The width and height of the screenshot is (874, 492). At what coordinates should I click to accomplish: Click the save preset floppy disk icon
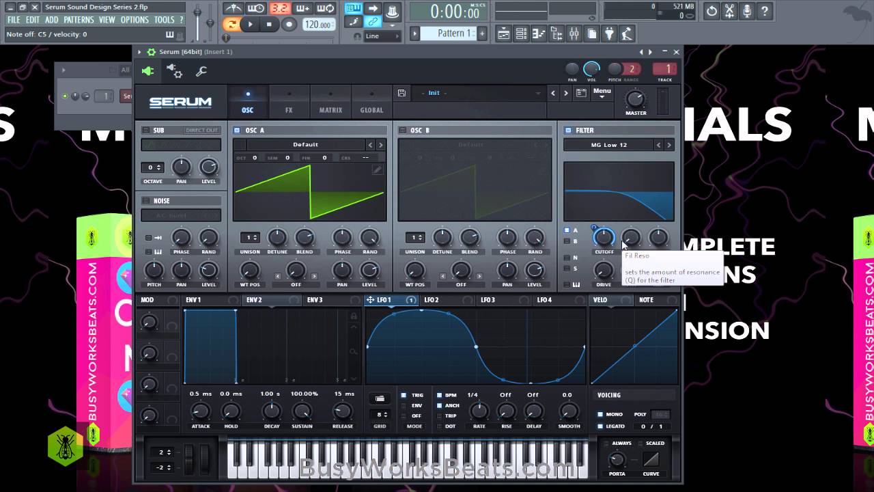[x=401, y=93]
